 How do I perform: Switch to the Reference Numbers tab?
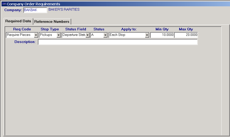point(52,21)
